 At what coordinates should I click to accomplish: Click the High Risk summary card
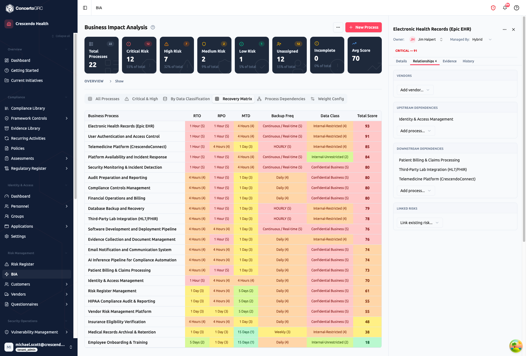(x=177, y=55)
